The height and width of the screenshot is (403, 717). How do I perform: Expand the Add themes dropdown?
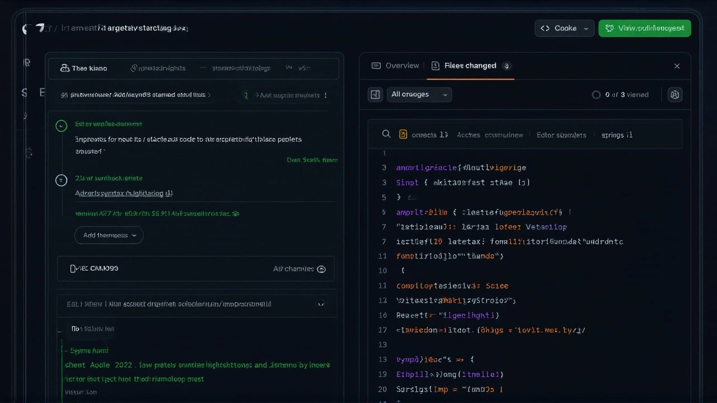tap(109, 235)
